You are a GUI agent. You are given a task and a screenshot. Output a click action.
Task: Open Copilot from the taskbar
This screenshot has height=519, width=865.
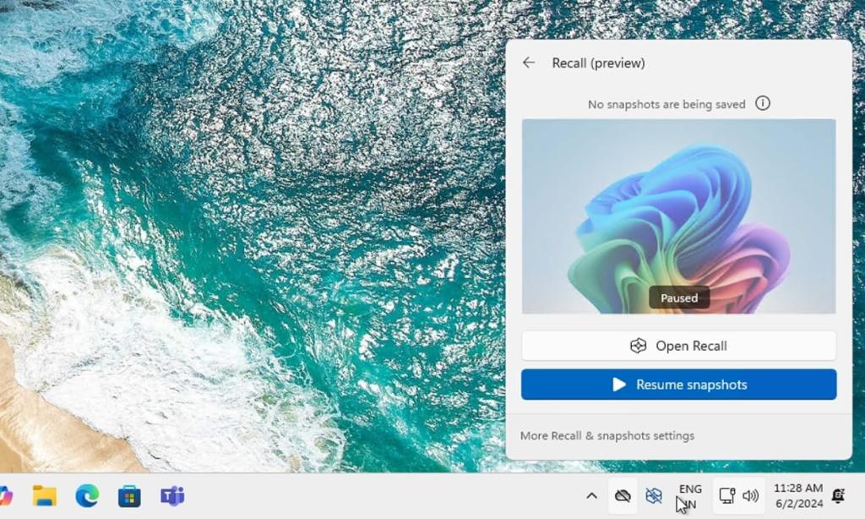[x=7, y=497]
